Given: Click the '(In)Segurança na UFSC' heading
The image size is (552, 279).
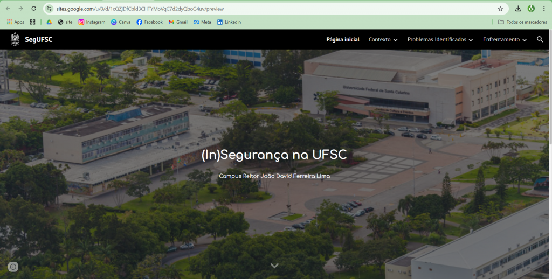Looking at the screenshot, I should (x=274, y=155).
